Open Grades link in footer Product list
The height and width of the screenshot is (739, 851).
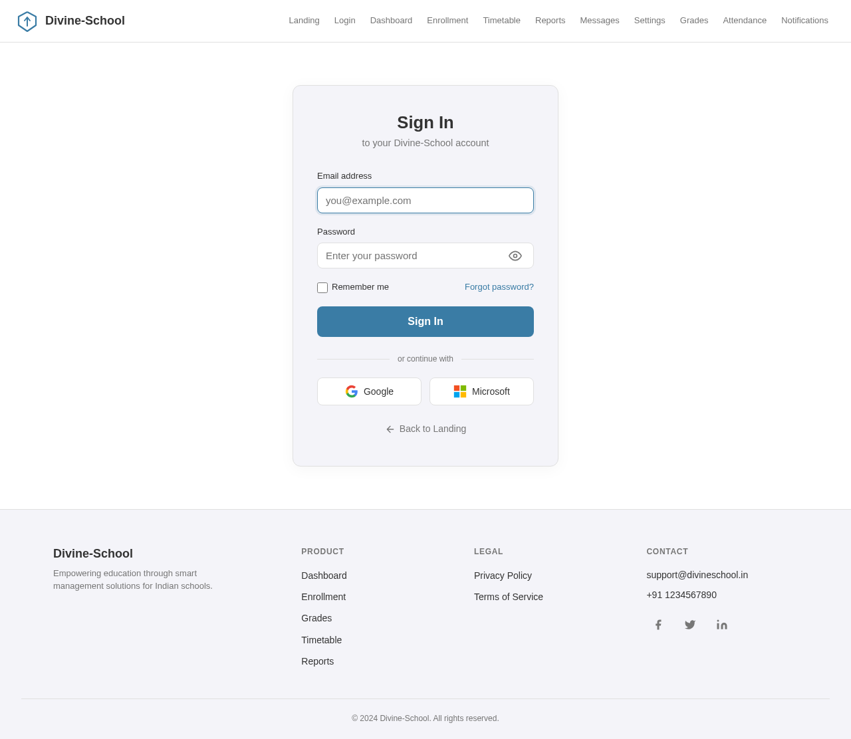point(316,618)
